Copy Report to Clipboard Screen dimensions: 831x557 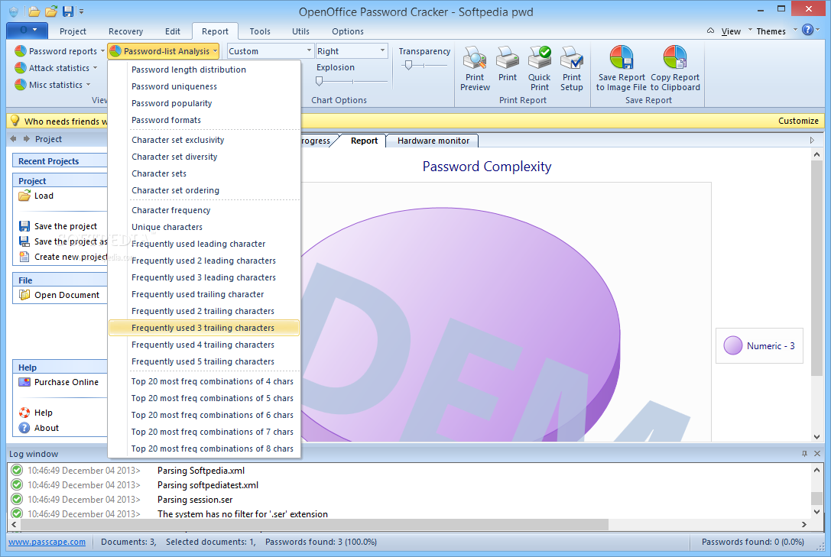click(675, 69)
